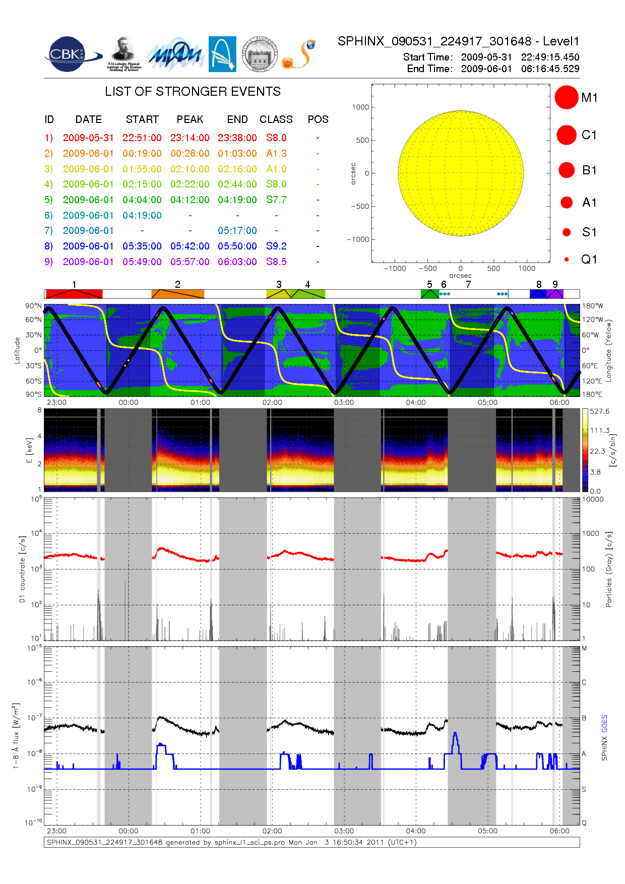Click the SPHINX_090531_224917_301648 - Level1 title
The image size is (625, 884).
coord(459,41)
